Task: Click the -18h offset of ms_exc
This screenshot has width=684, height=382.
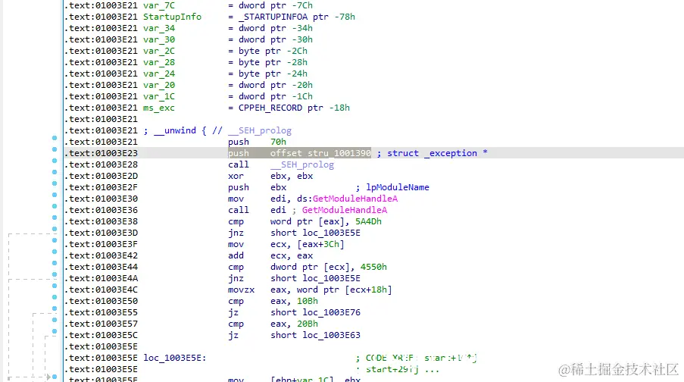Action: tap(339, 108)
